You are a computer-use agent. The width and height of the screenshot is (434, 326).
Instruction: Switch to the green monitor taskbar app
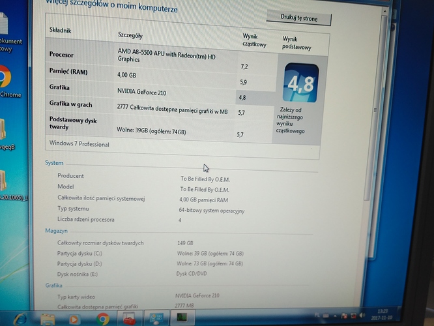(182, 318)
